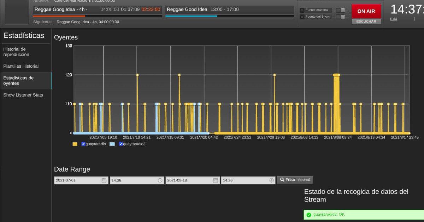Image resolution: width=424 pixels, height=222 pixels.
Task: Click x-axis label 2021/7/05 19:10
Action: [103, 137]
